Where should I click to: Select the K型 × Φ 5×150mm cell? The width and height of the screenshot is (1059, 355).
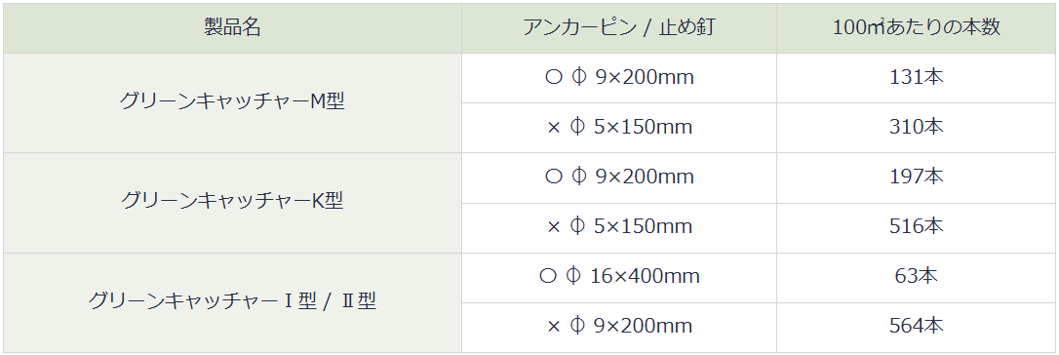click(619, 227)
